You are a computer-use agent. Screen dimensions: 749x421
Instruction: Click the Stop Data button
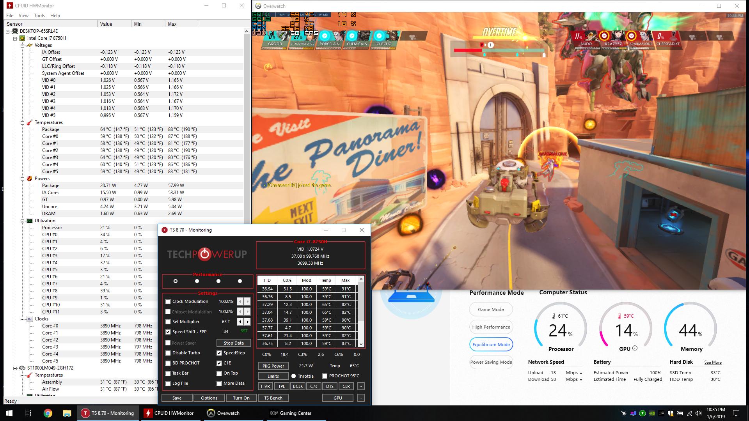click(x=234, y=343)
